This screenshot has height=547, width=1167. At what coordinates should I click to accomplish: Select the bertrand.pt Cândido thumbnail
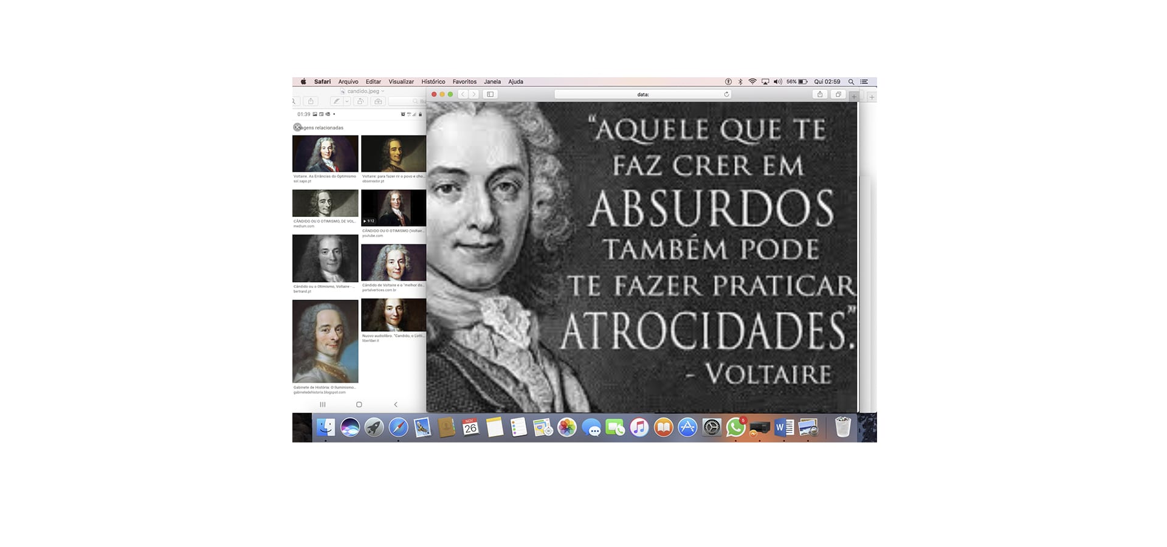pos(325,258)
